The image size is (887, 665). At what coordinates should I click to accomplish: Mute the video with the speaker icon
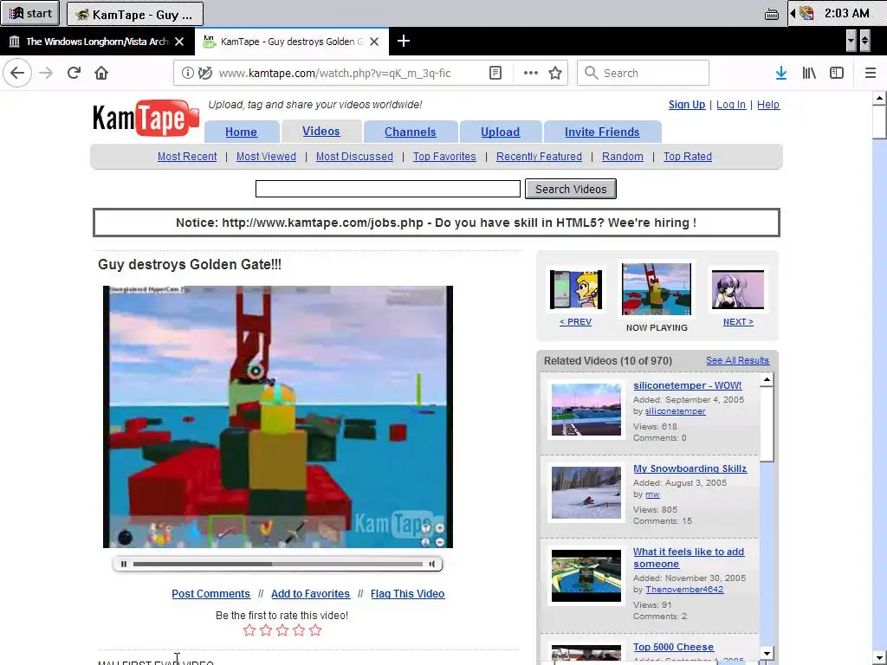click(431, 564)
